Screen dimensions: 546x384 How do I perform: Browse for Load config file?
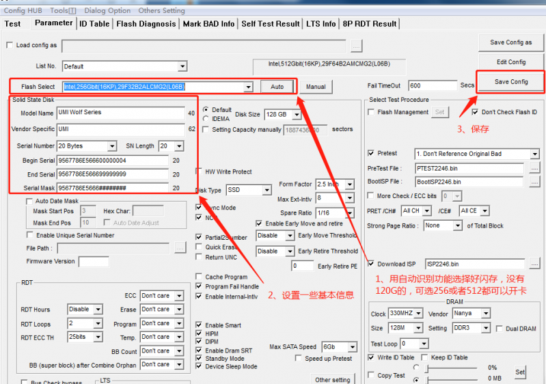[x=356, y=46]
